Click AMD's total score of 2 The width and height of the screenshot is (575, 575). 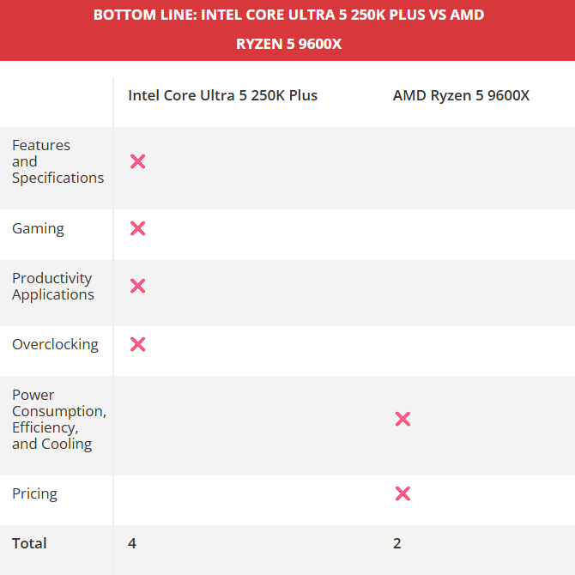(397, 543)
